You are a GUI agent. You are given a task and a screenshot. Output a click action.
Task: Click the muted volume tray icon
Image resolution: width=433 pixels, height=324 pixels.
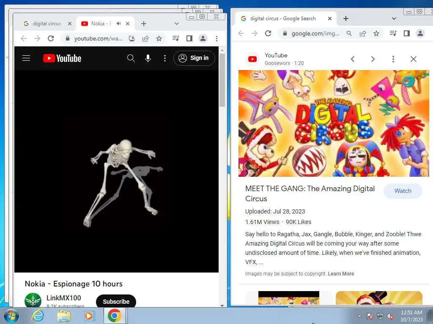coord(390,316)
